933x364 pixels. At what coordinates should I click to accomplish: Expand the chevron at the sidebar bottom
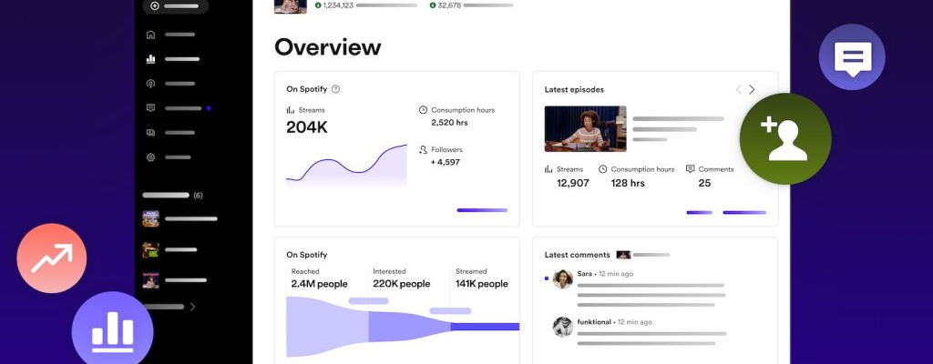tap(192, 308)
